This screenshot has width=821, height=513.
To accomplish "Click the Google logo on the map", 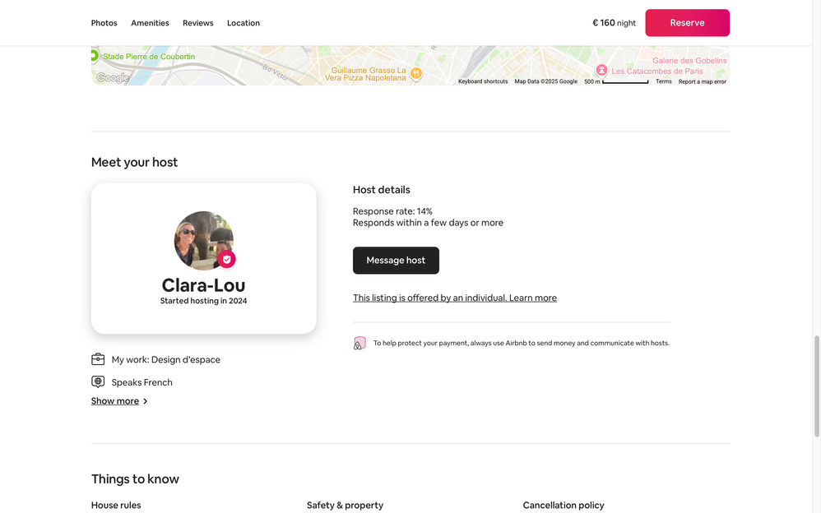I will pos(113,78).
